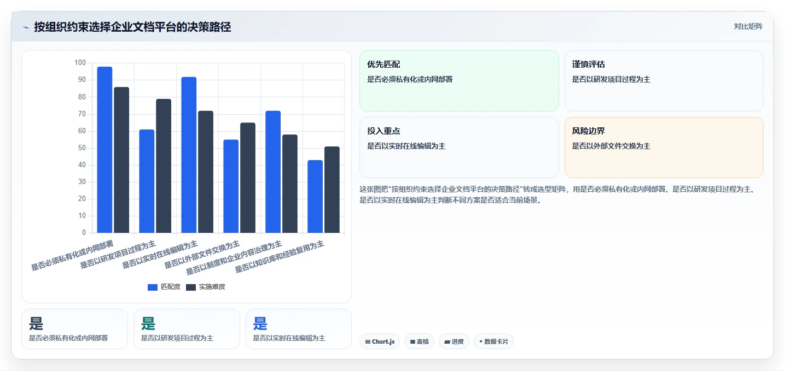Click the x-axis label 是否以研发项目过程为主
Image resolution: width=785 pixels, height=371 pixels.
(x=118, y=254)
